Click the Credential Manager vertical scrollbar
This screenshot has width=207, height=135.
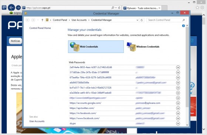coord(187,67)
